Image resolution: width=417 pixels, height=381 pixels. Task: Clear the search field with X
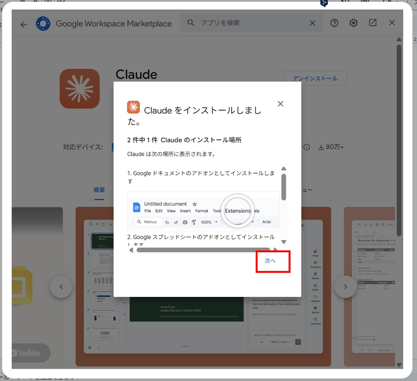(312, 23)
